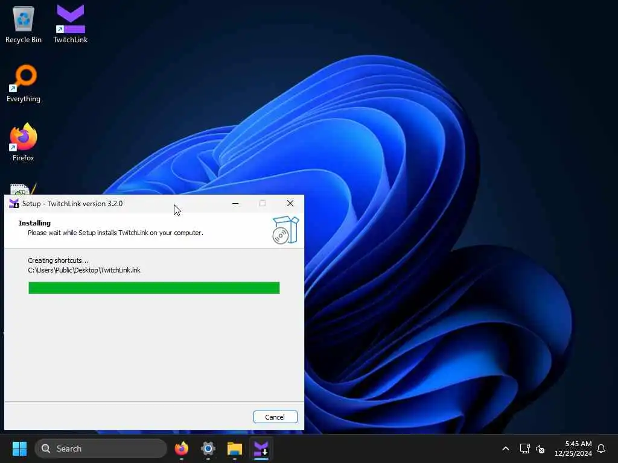618x463 pixels.
Task: Open the Recycle Bin desktop icon
Action: [x=24, y=24]
